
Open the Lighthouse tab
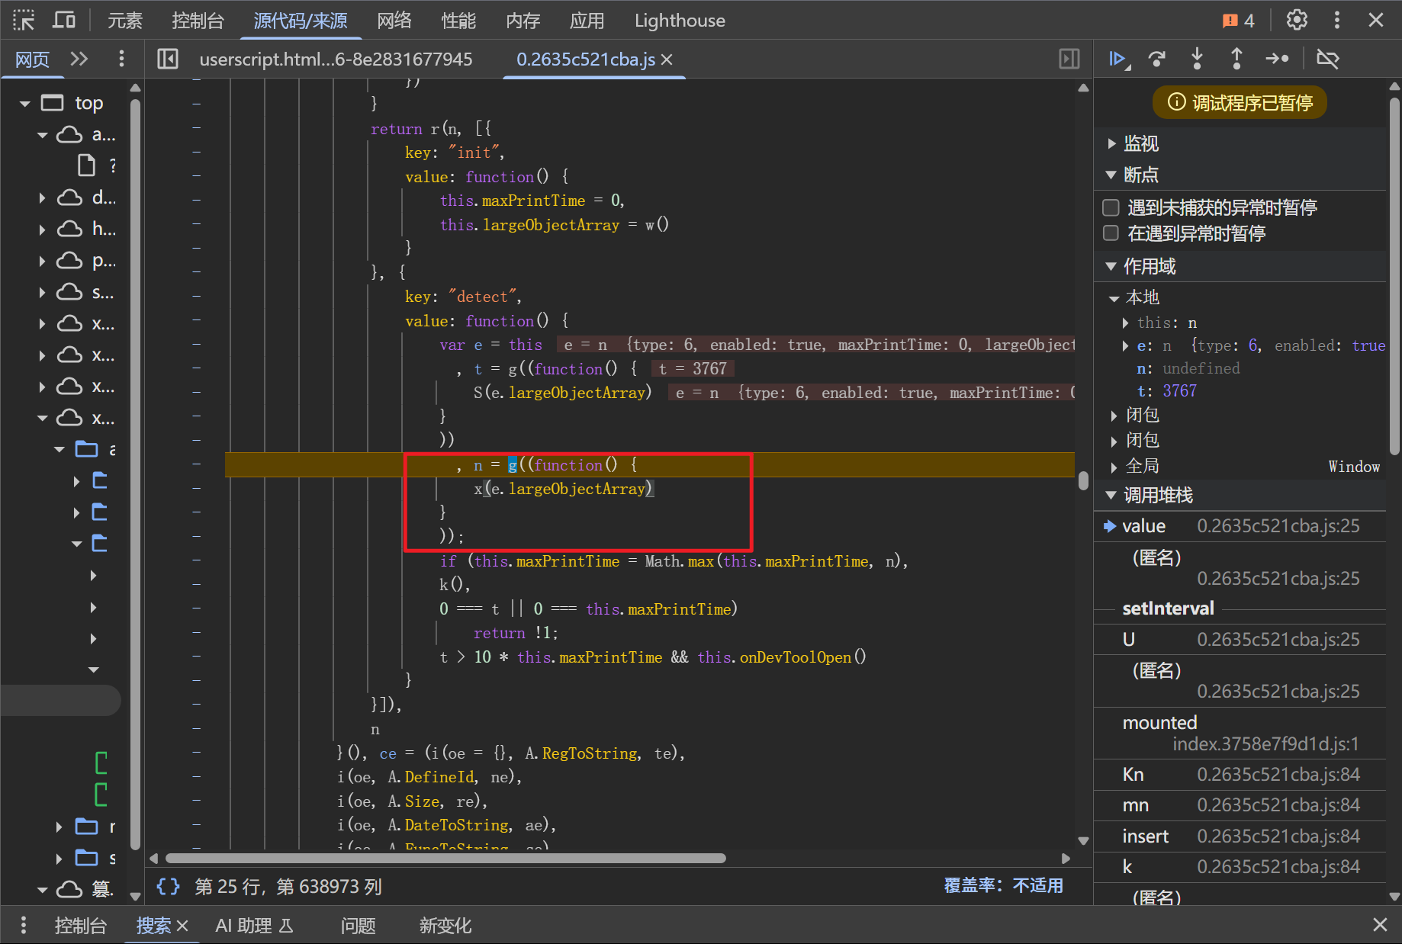point(679,21)
